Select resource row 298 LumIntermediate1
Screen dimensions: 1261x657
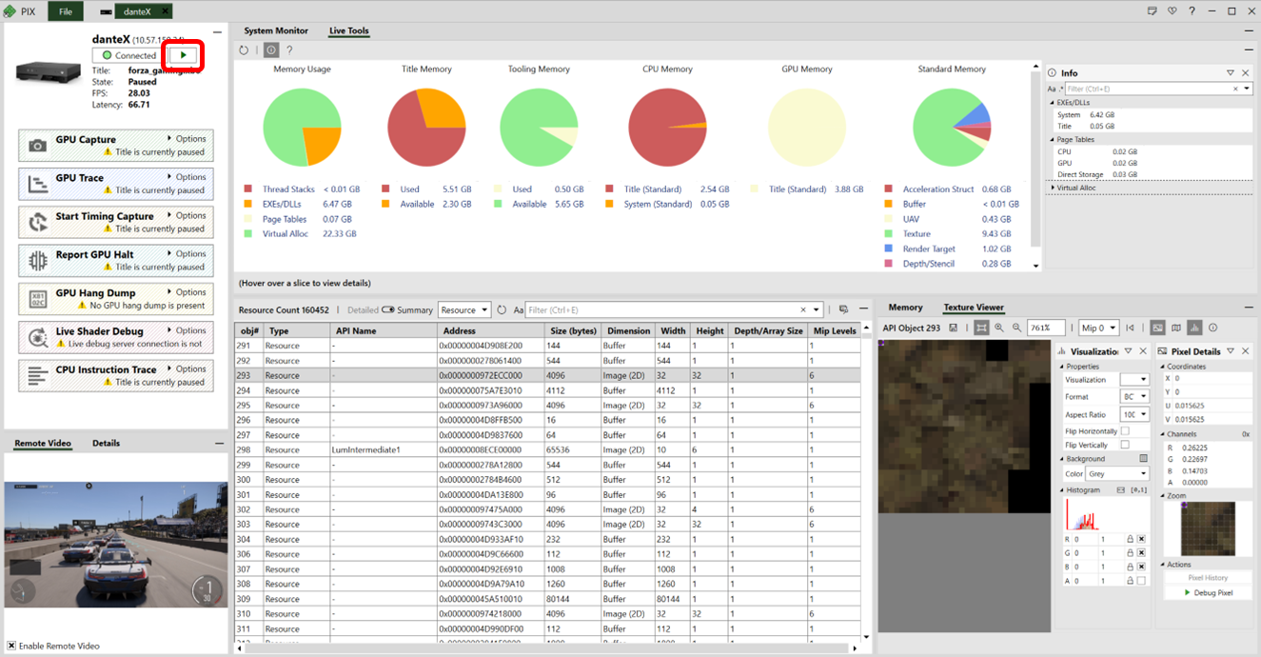[x=547, y=449]
